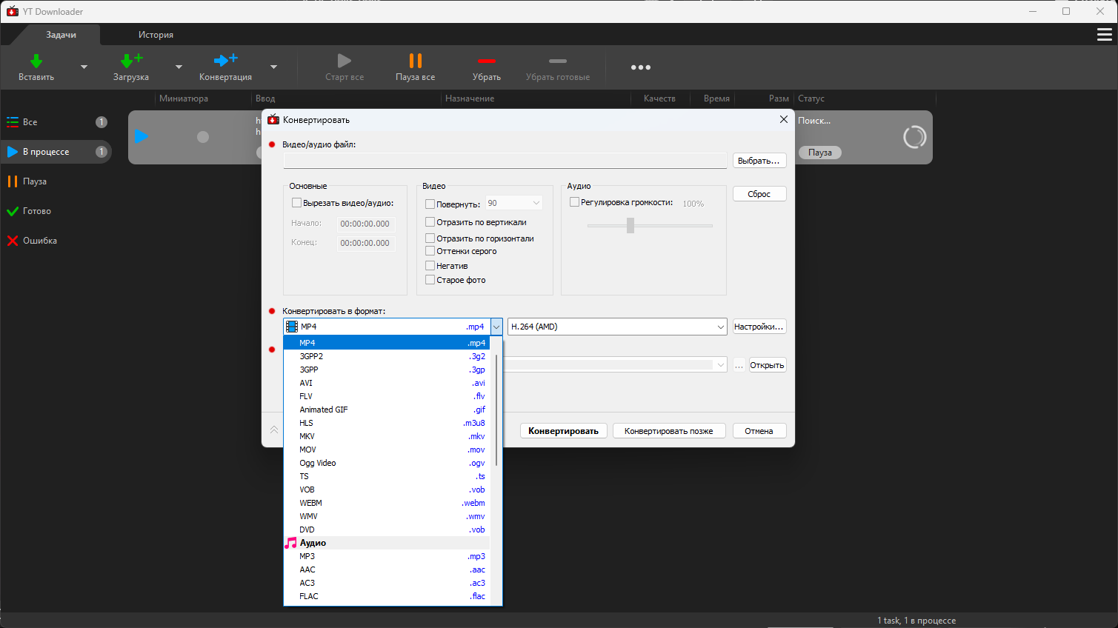Switch to the История tab
This screenshot has height=628, width=1118.
click(x=156, y=35)
